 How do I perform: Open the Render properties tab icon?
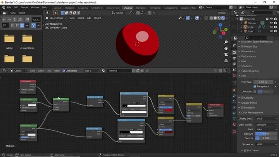234,52
